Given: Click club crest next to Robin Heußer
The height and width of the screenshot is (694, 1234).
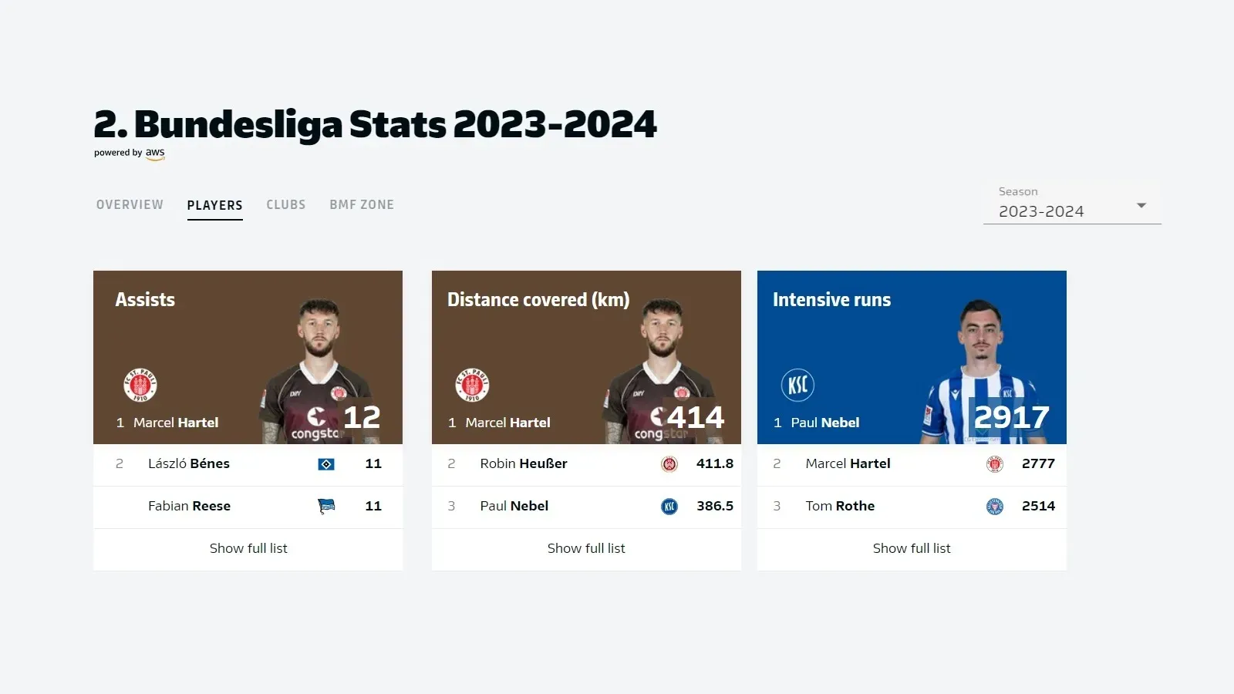Looking at the screenshot, I should (669, 464).
